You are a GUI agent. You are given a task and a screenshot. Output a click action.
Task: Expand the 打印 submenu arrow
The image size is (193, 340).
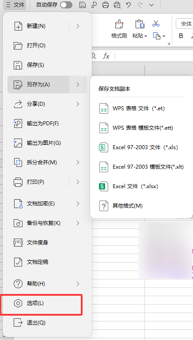[x=78, y=182]
